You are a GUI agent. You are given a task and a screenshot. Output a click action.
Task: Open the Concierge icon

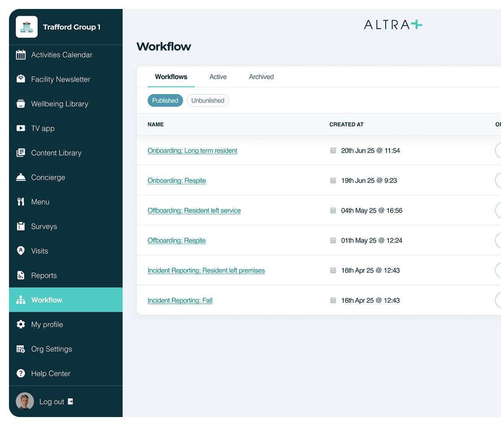point(21,177)
